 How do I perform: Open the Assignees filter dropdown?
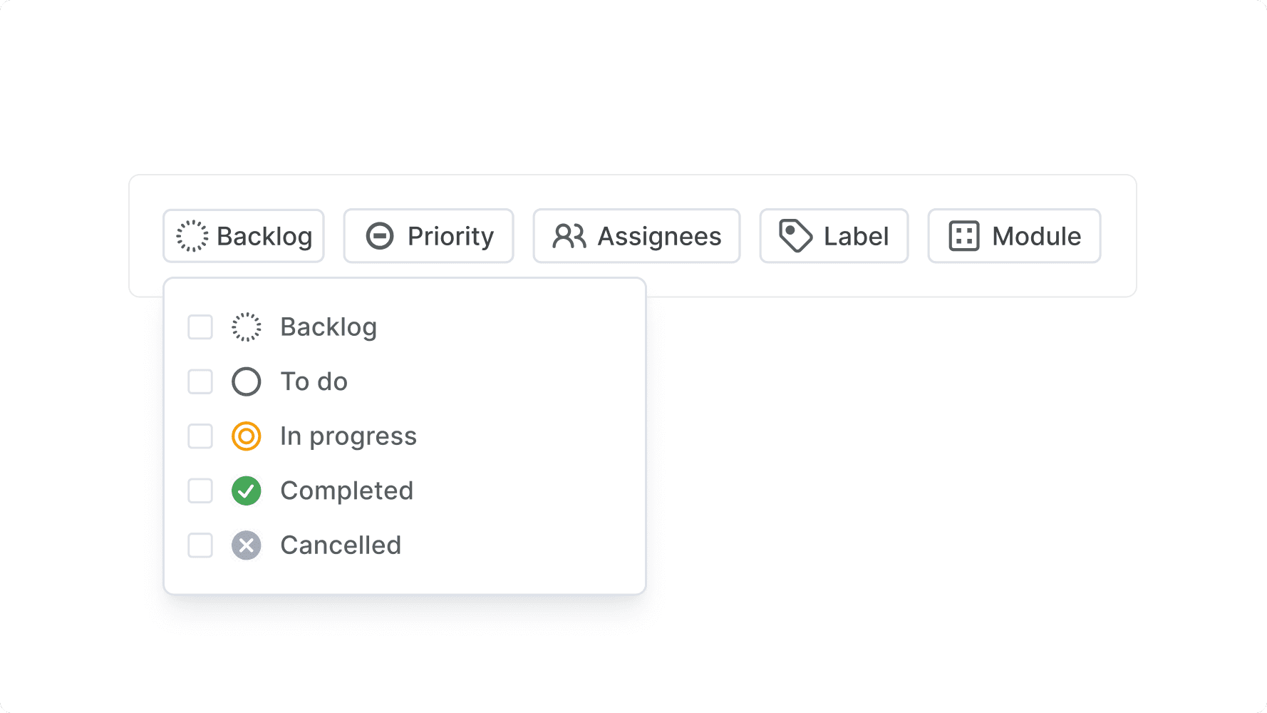pos(636,235)
